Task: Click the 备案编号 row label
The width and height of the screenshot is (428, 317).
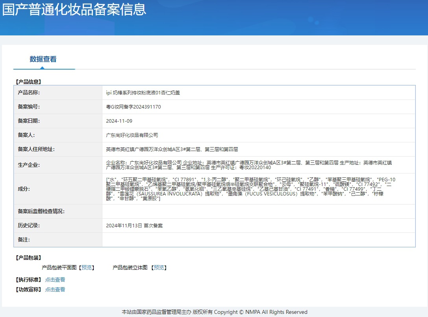Action: 29,107
